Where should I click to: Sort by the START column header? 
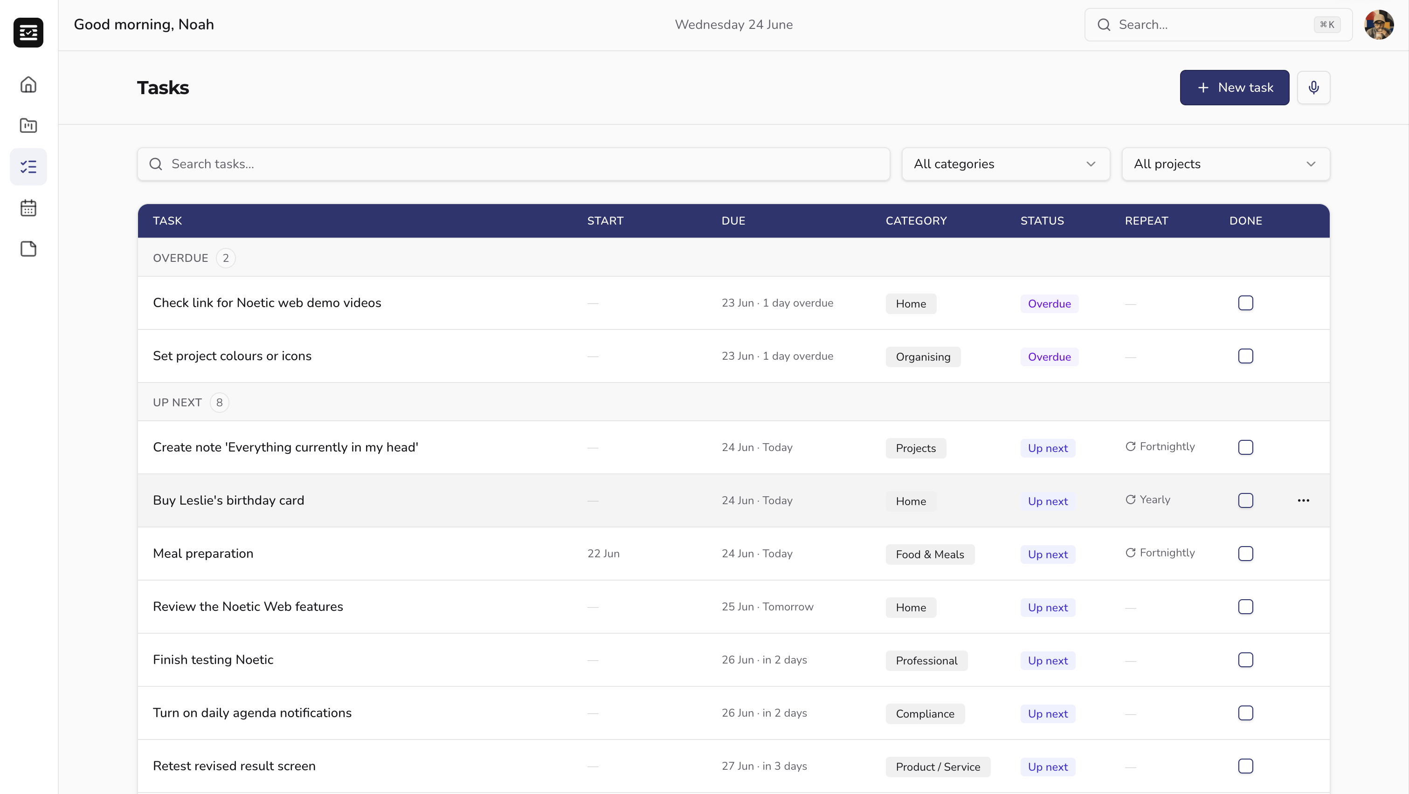coord(605,221)
